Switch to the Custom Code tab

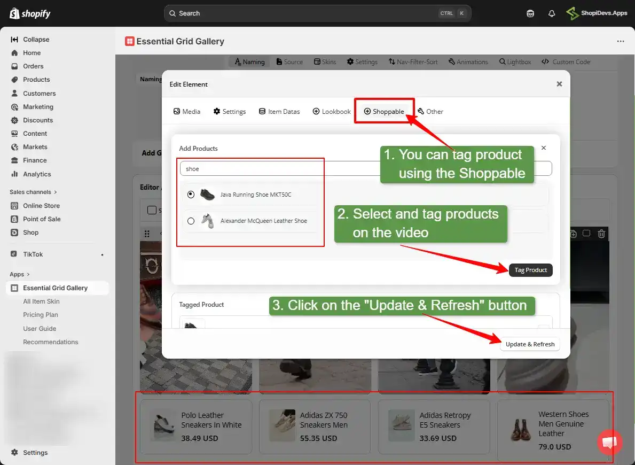pos(566,61)
